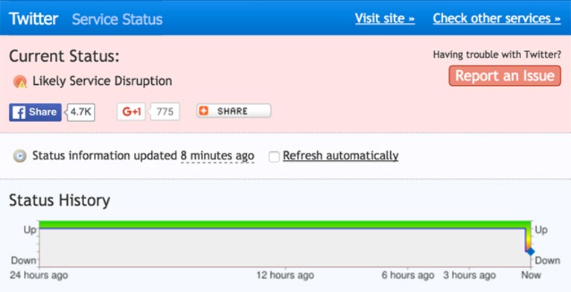Open Check other services link
The image size is (571, 292).
[497, 18]
